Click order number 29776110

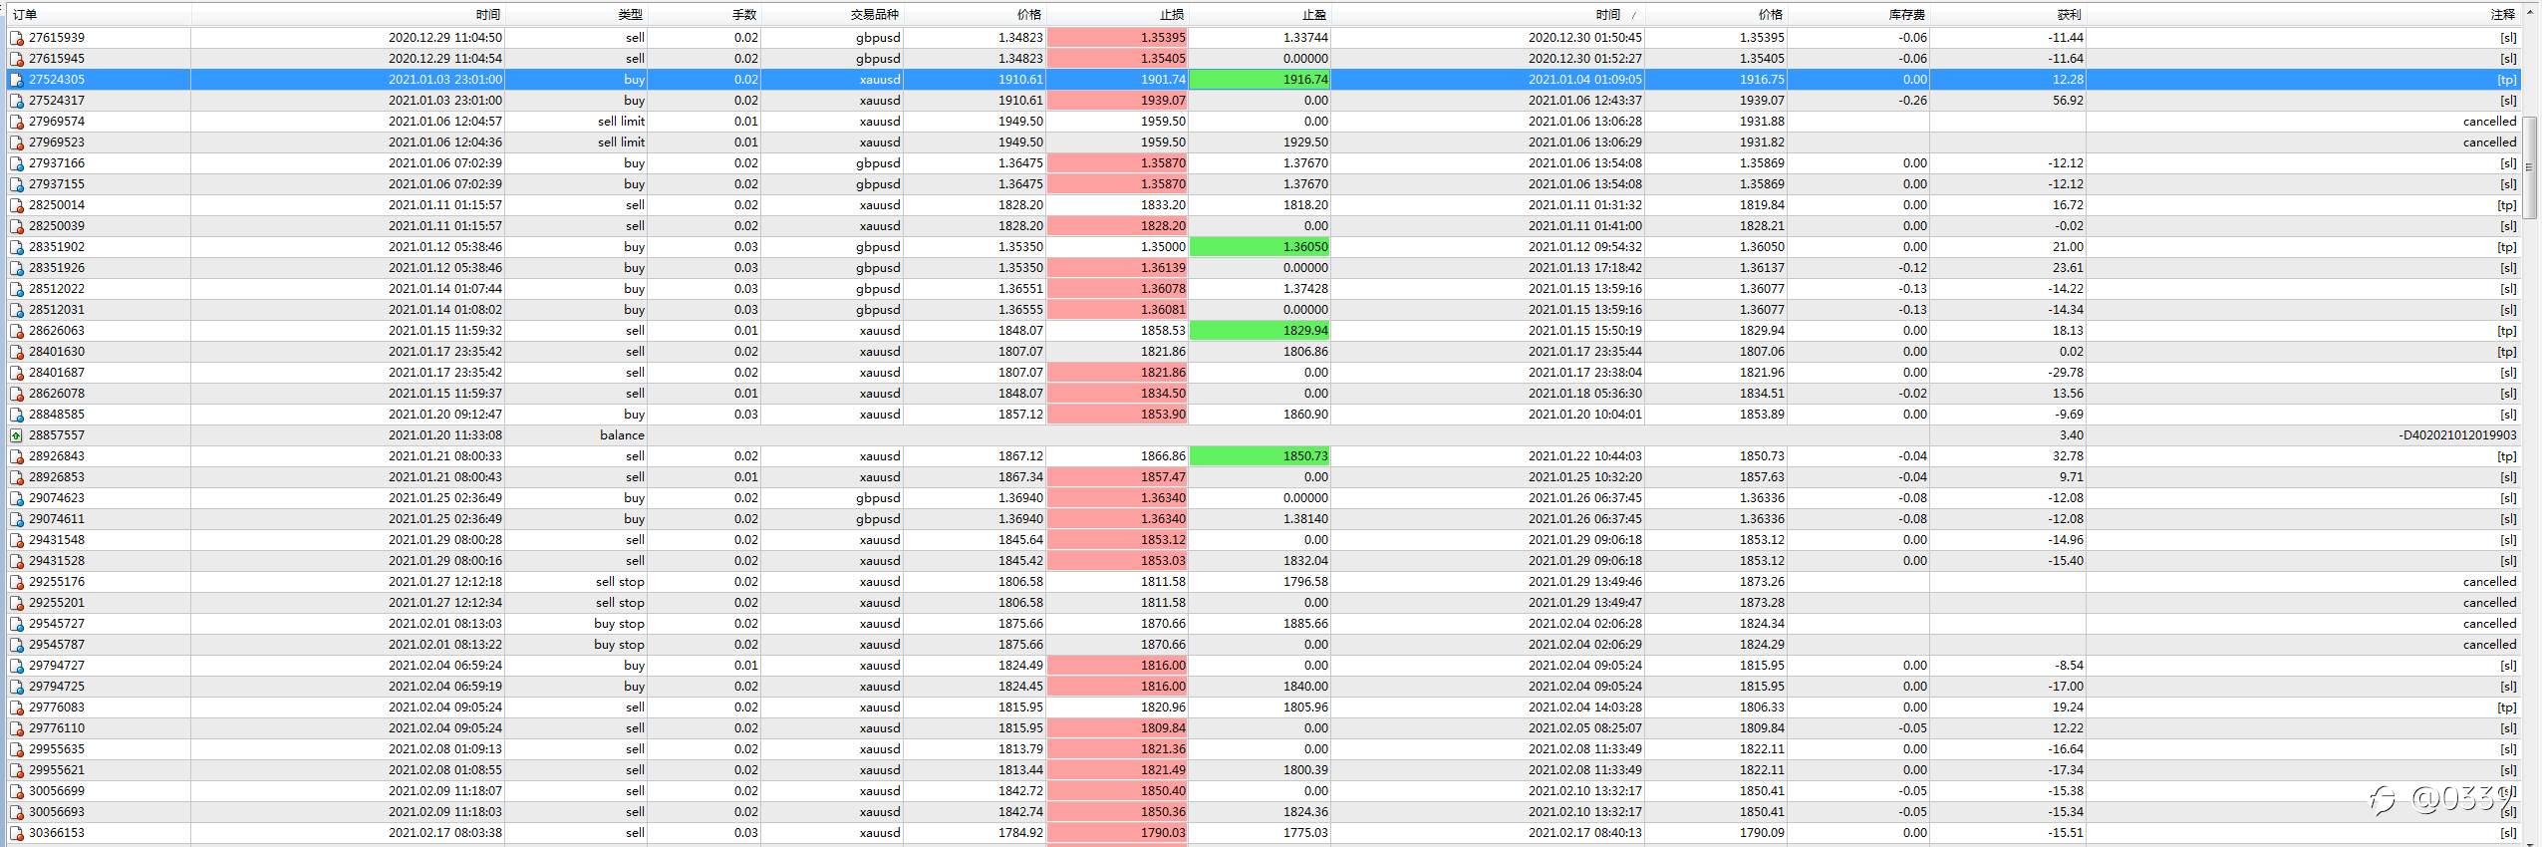point(57,728)
